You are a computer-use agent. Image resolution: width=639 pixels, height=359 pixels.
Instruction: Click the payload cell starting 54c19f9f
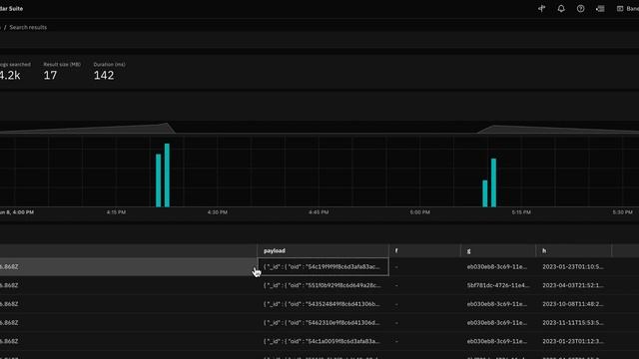(x=323, y=266)
